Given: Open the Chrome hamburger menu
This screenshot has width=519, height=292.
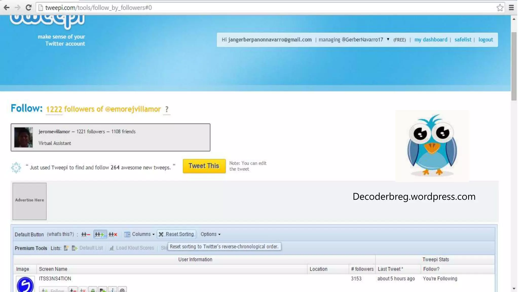Looking at the screenshot, I should pos(511,8).
